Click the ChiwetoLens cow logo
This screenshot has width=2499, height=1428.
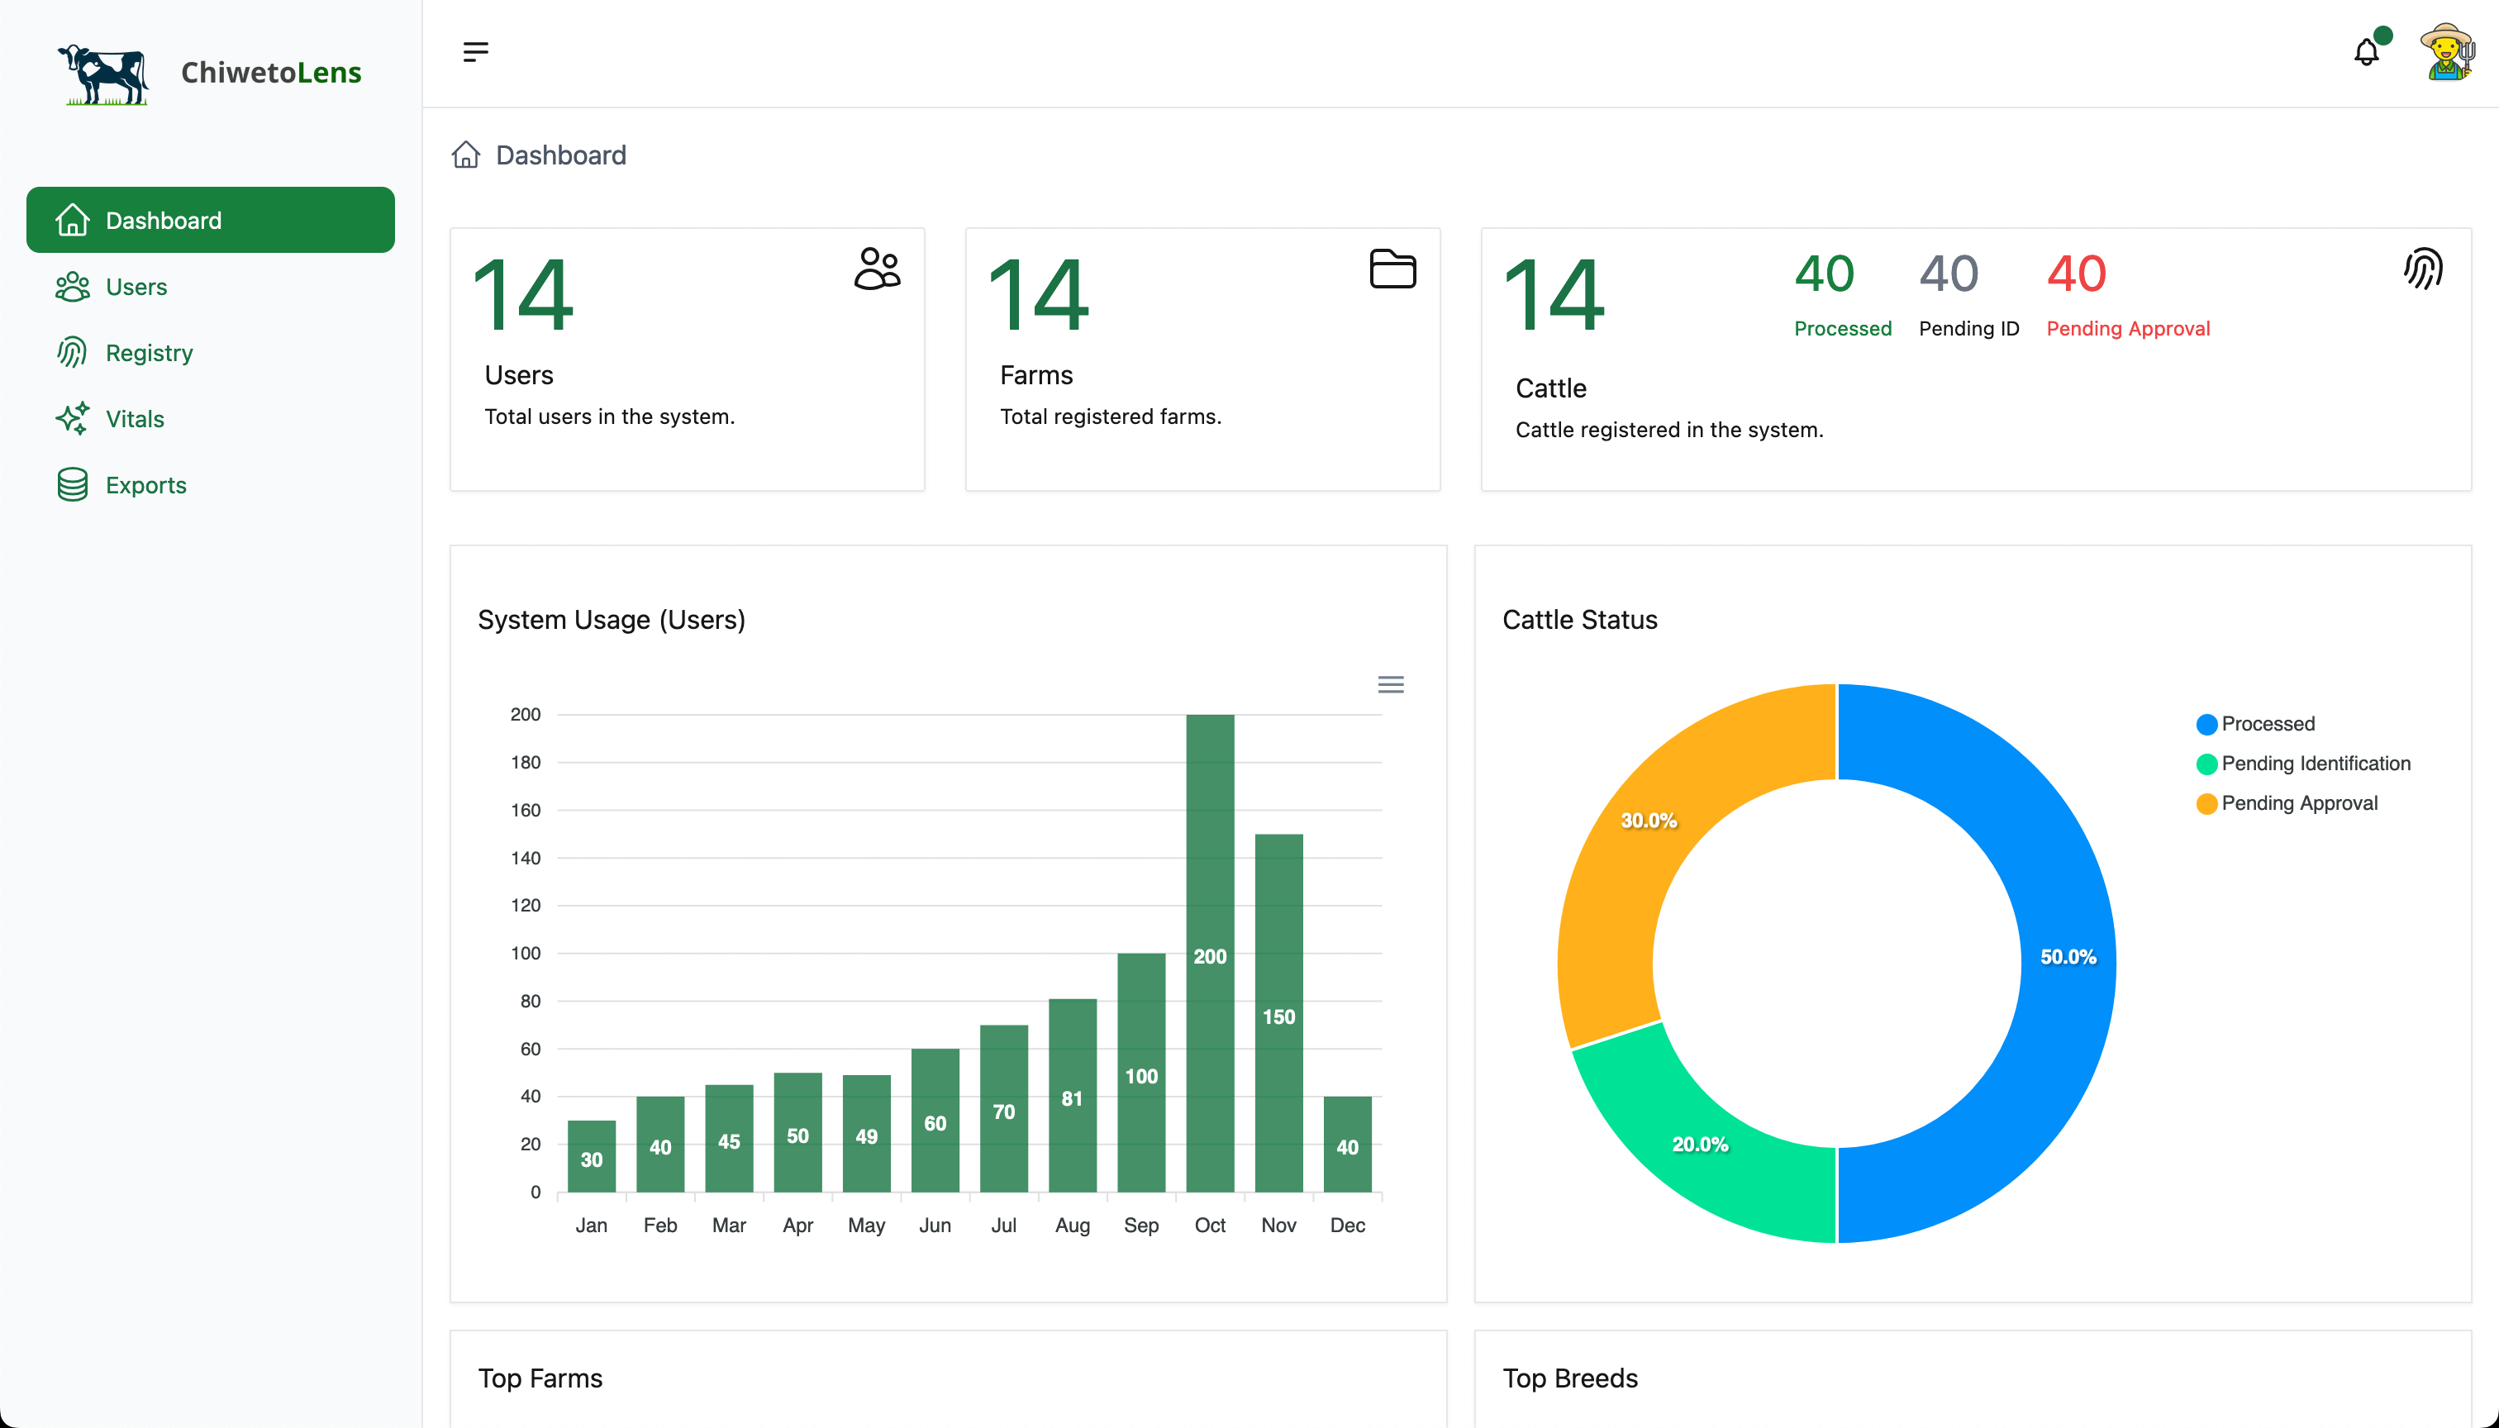pyautogui.click(x=103, y=74)
